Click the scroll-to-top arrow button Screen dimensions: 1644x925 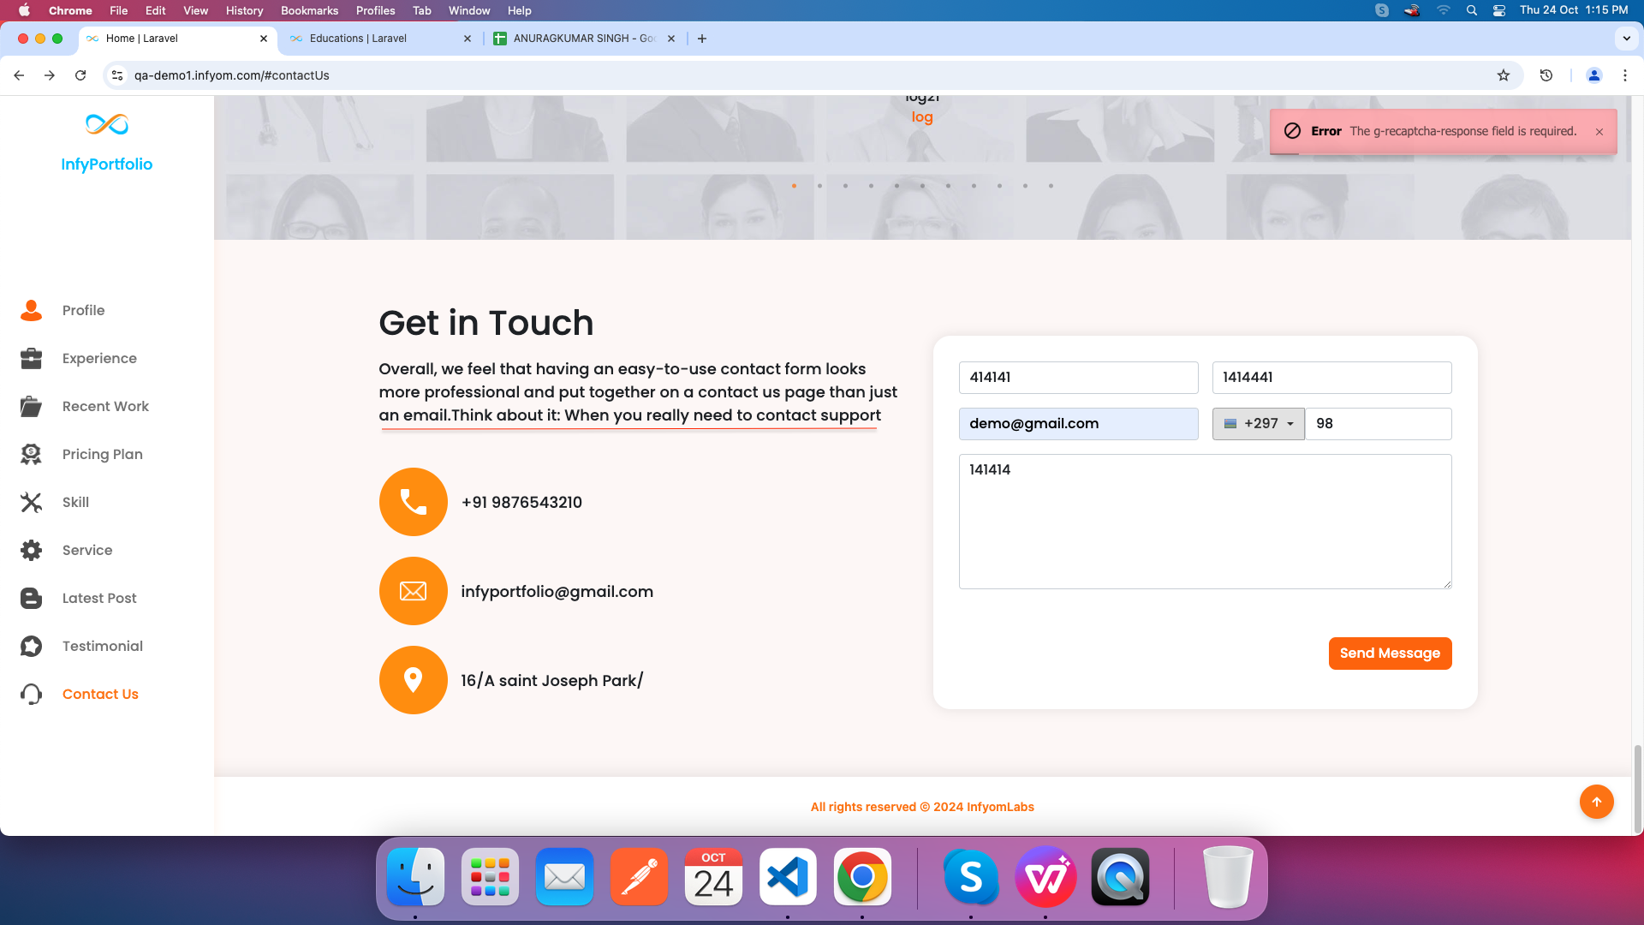(1596, 802)
